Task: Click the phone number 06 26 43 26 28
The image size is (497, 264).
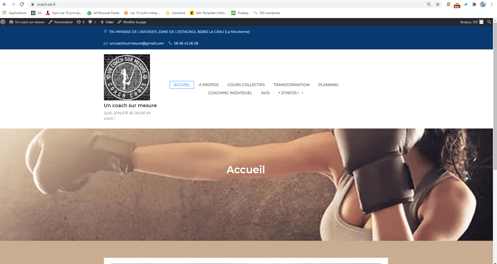Action: coord(186,43)
